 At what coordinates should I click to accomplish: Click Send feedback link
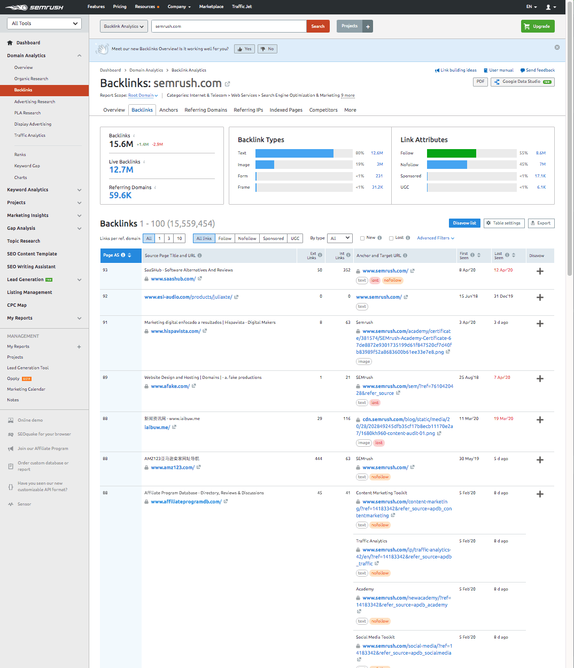538,70
